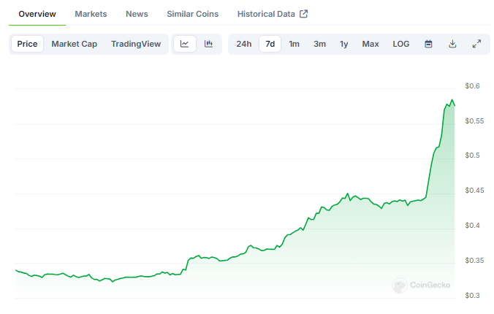Switch chart to Market Cap
Screen dimensions: 494x314
(x=74, y=44)
